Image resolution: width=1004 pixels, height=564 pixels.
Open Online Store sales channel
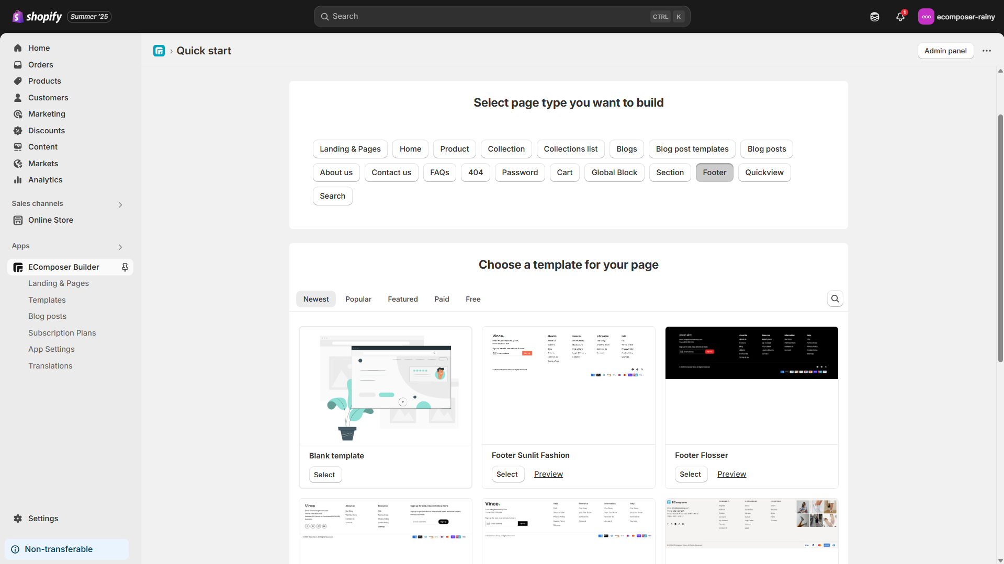pyautogui.click(x=50, y=220)
